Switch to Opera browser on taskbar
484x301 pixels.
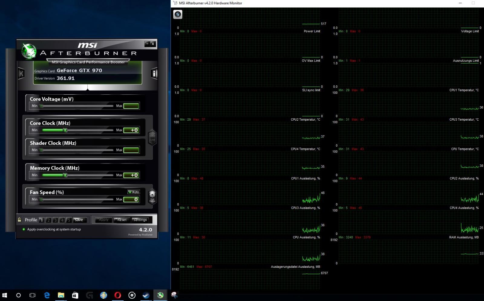pos(118,295)
